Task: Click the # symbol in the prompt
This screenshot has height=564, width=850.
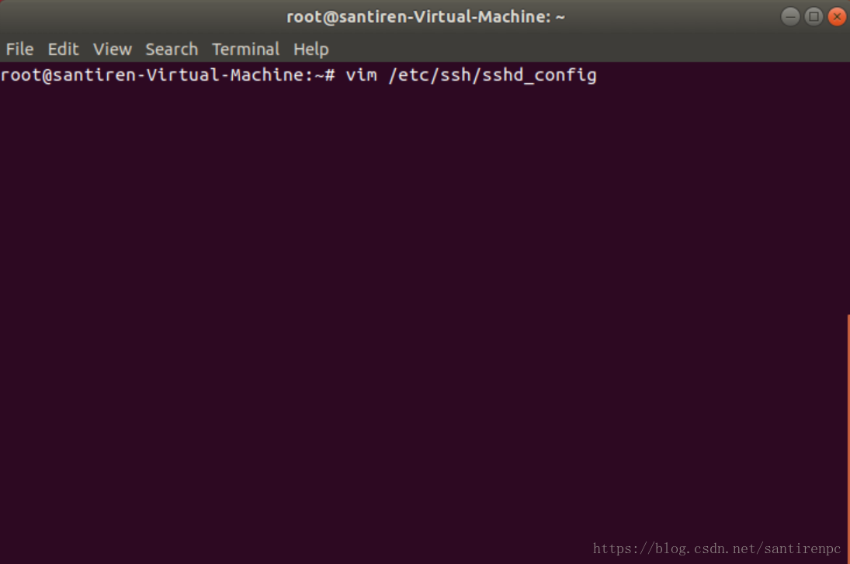Action: [332, 74]
